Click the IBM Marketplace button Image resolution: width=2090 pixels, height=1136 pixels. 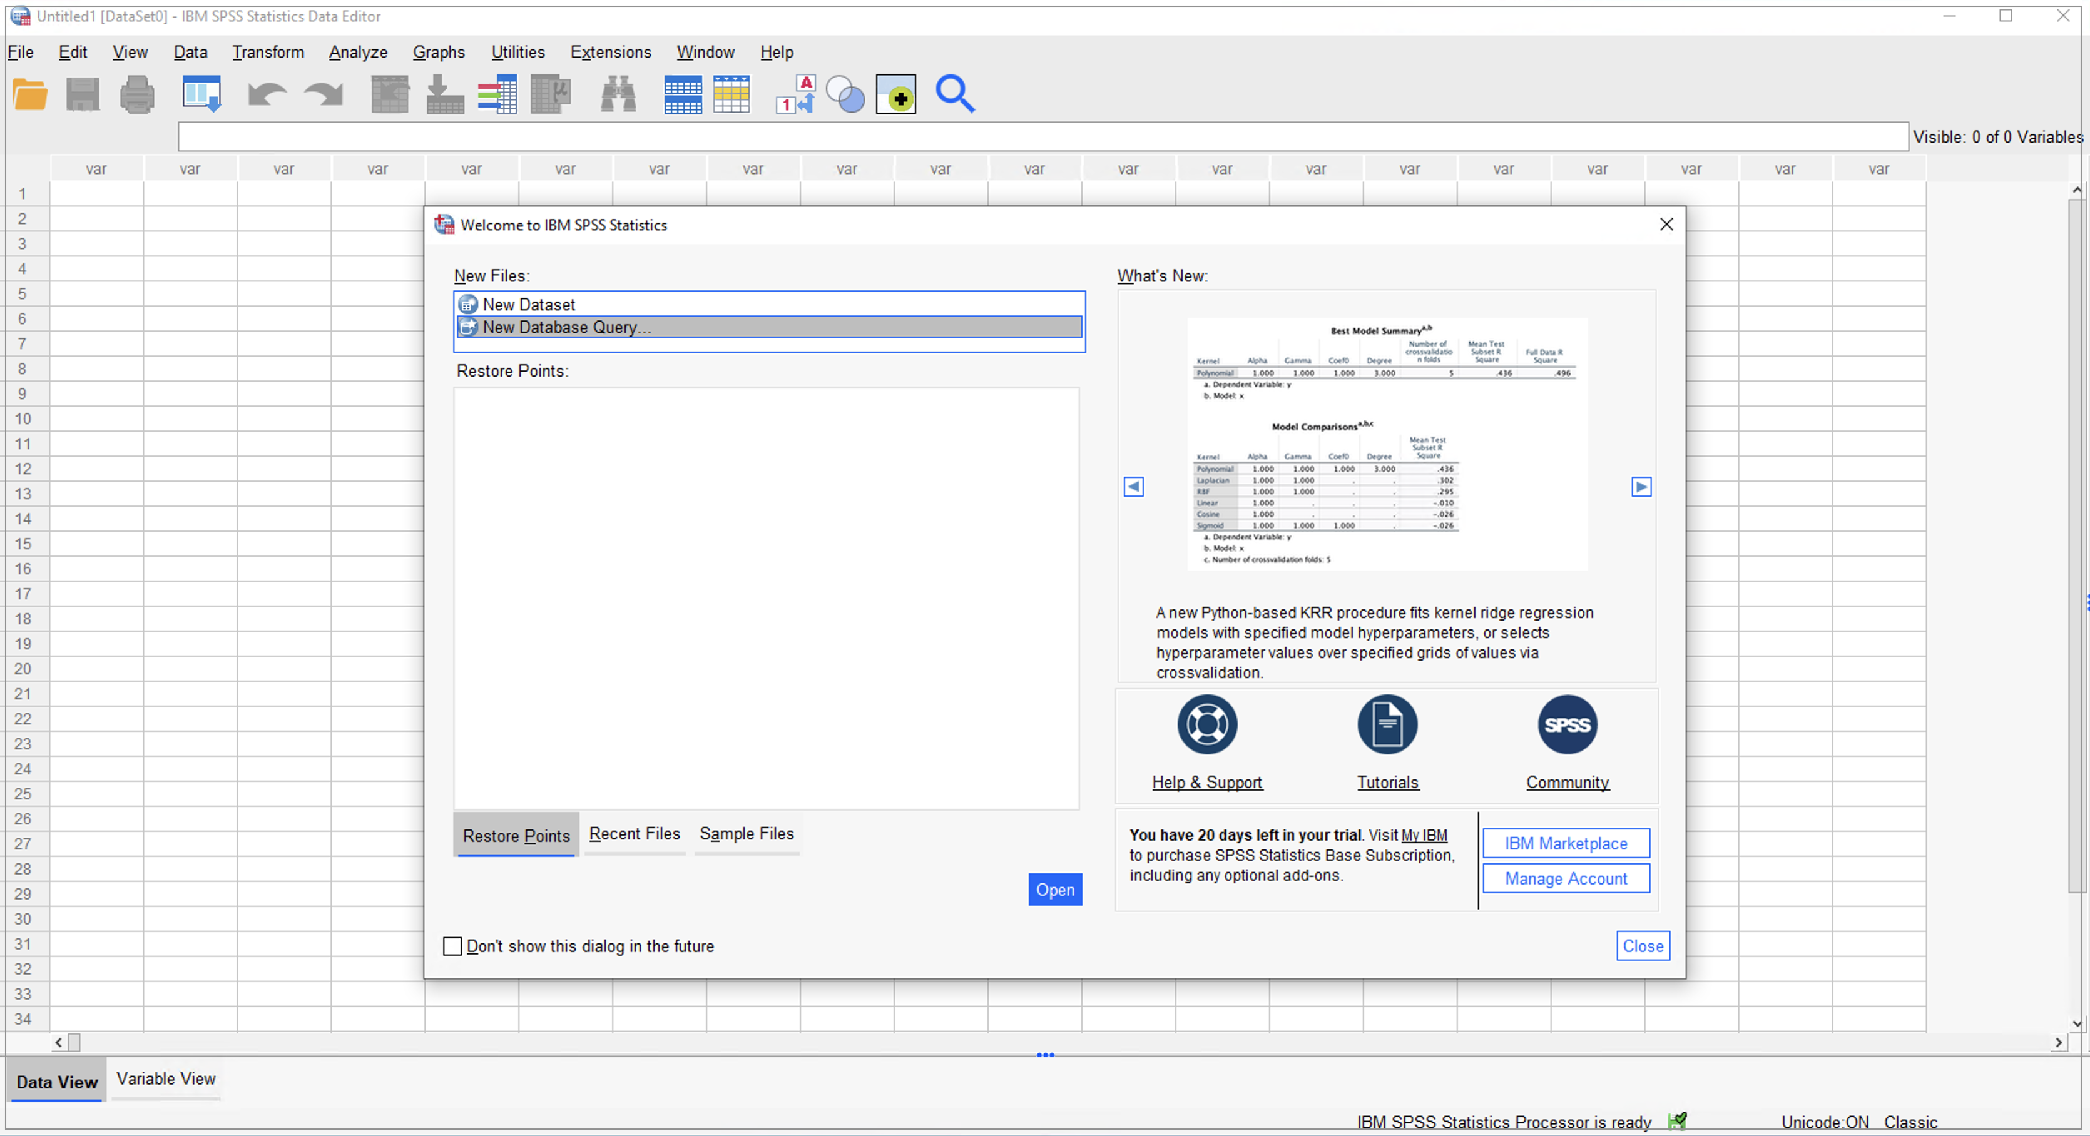pyautogui.click(x=1566, y=843)
